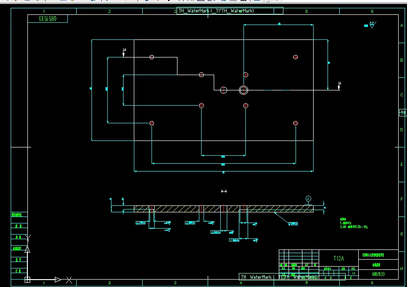Select the 085I533 number in title block
The height and width of the screenshot is (287, 407).
[378, 274]
